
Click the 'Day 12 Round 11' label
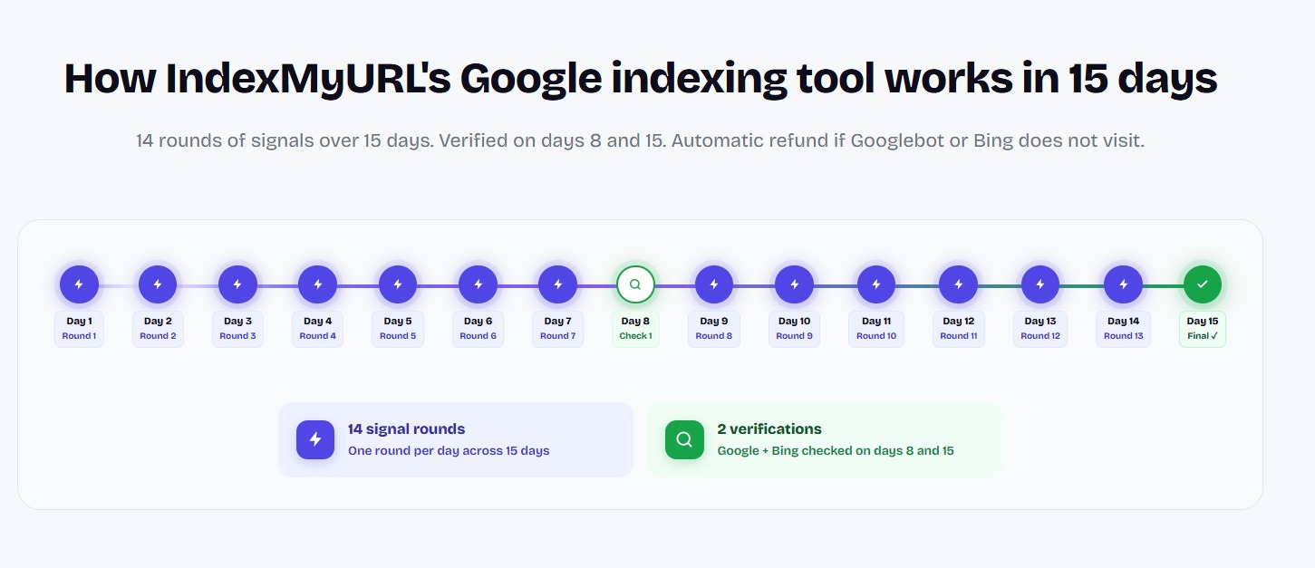(958, 329)
